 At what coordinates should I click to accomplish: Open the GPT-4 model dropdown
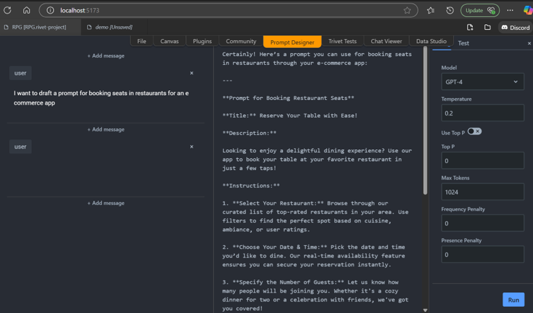coord(482,82)
